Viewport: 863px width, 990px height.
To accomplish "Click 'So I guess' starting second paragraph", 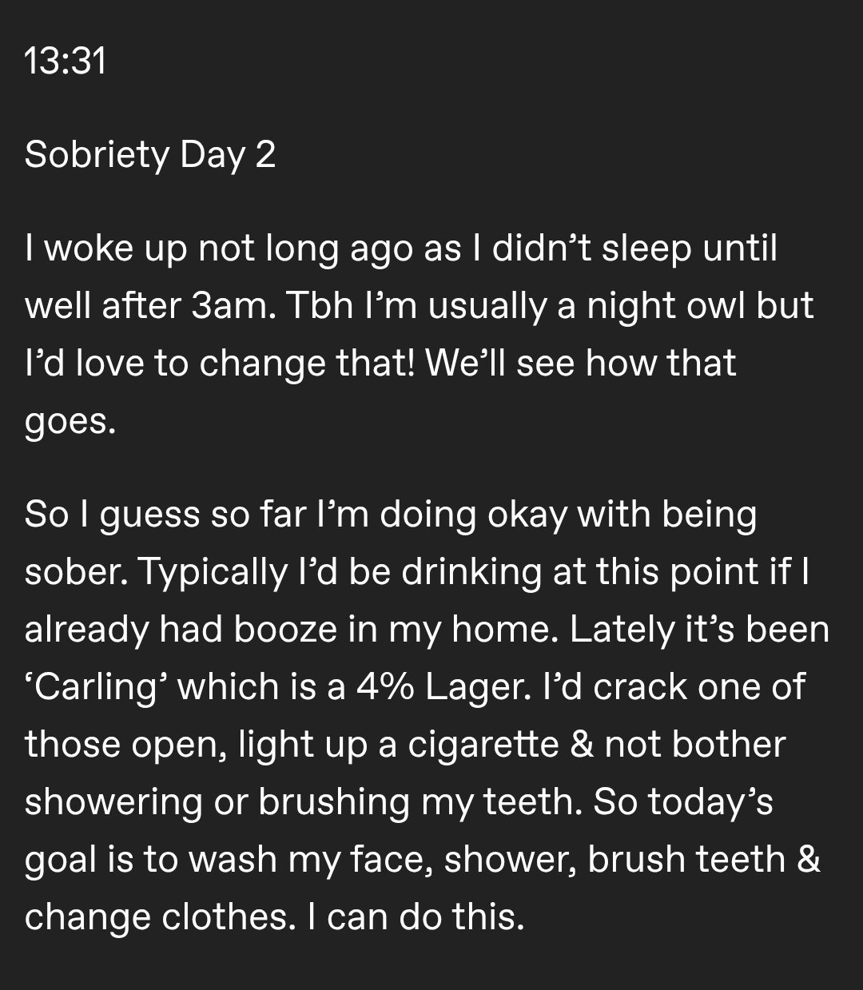I will click(110, 515).
